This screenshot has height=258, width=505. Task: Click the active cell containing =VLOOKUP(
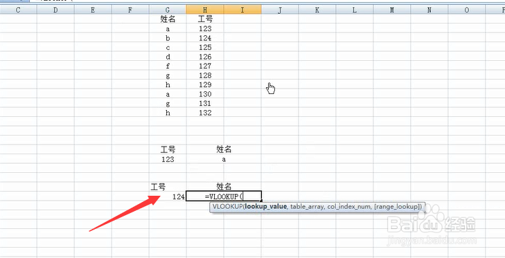tap(224, 196)
